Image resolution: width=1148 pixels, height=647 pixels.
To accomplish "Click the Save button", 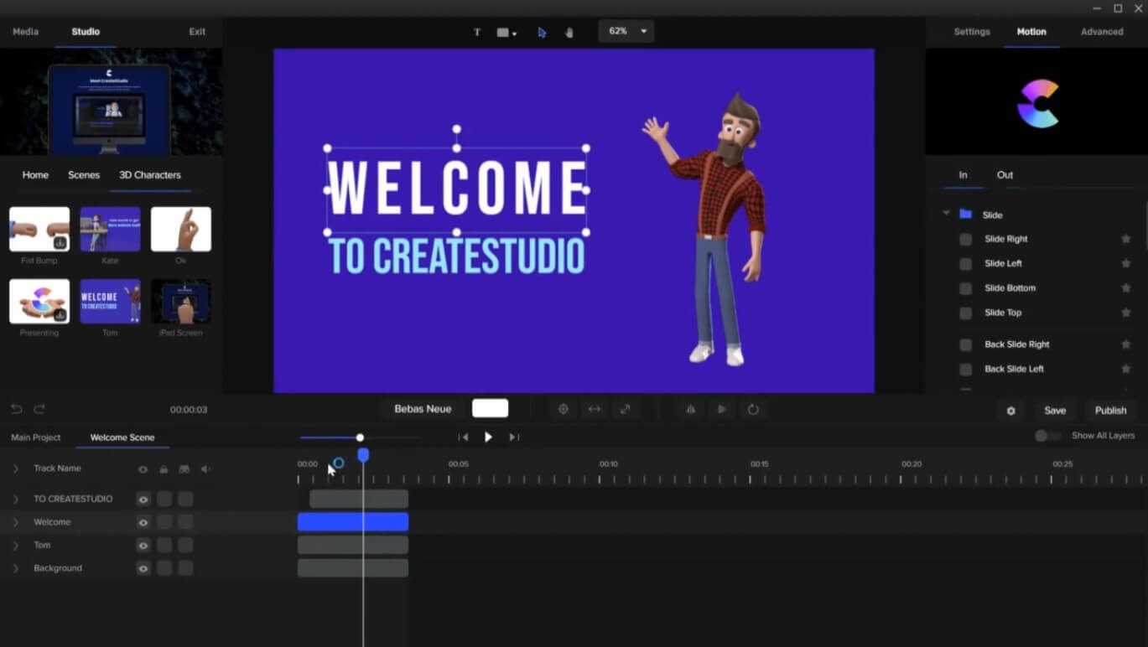I will click(x=1055, y=411).
